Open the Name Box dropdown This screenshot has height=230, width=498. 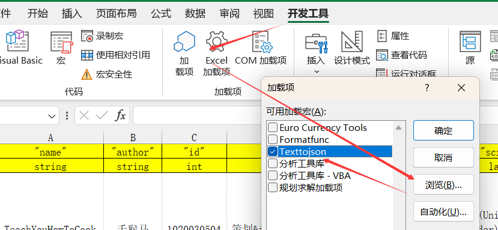click(52, 116)
